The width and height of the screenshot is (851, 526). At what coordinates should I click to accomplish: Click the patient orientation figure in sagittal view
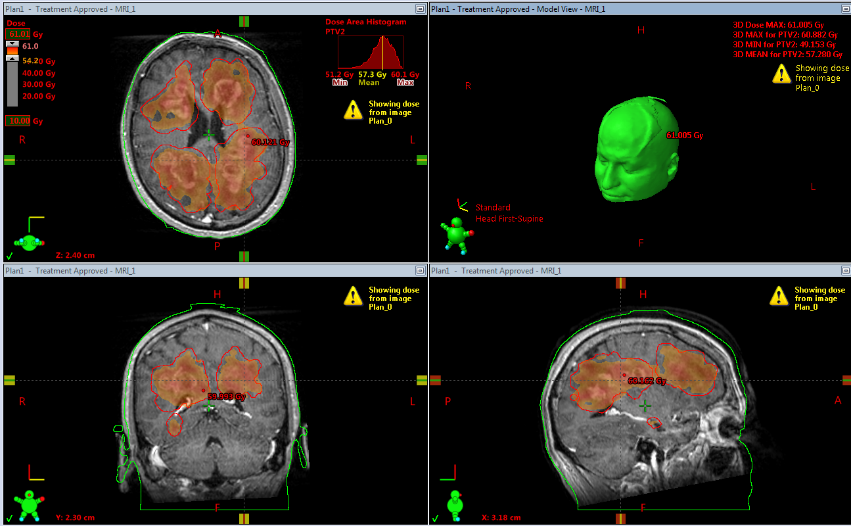[x=455, y=504]
